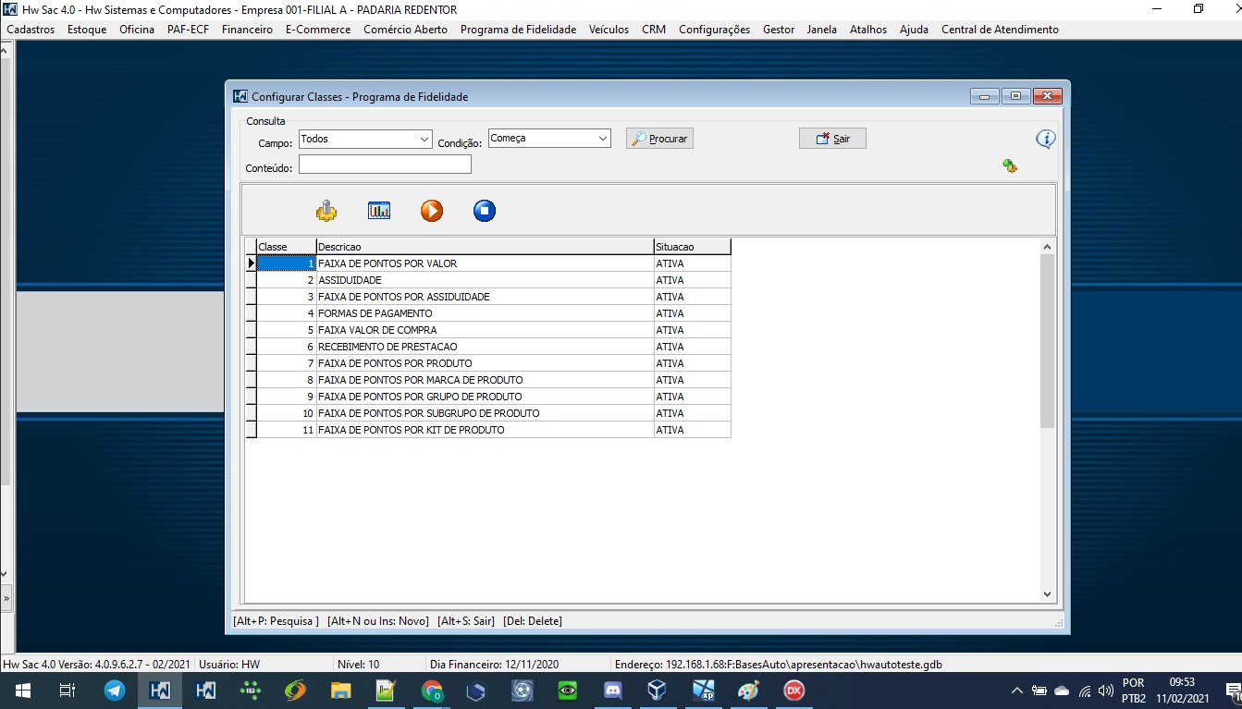The image size is (1242, 709).
Task: Click the Sair button
Action: coord(832,139)
